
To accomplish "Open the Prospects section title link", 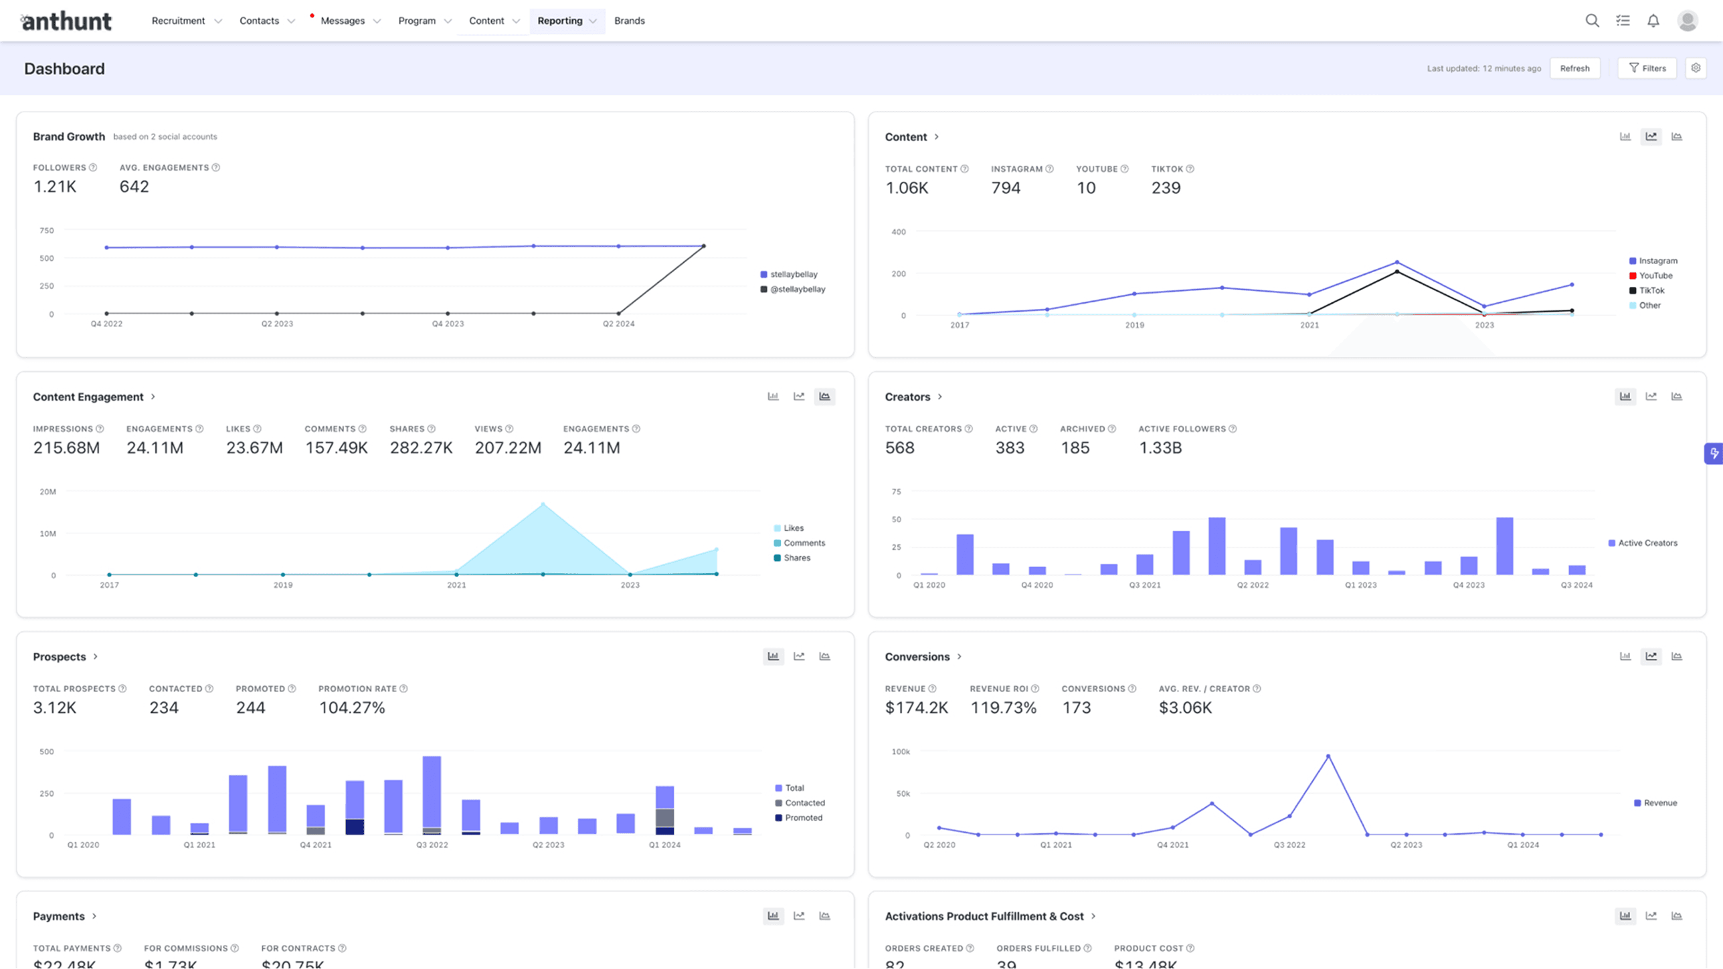I will (x=60, y=657).
